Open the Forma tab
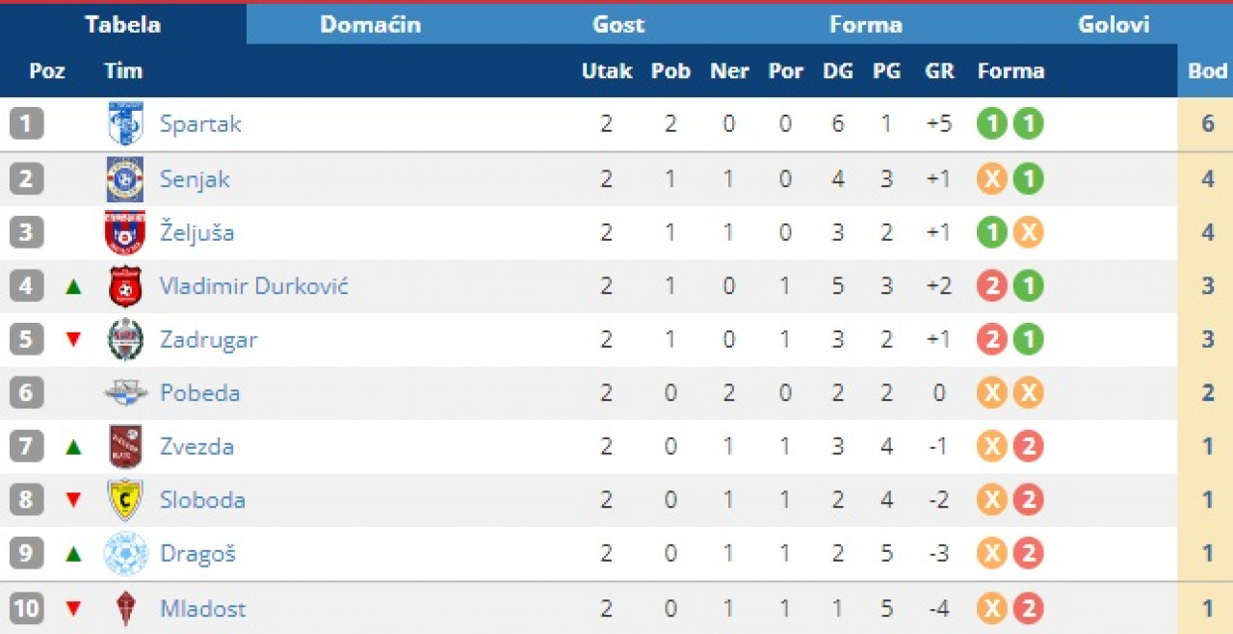Viewport: 1233px width, 634px height. click(x=865, y=24)
